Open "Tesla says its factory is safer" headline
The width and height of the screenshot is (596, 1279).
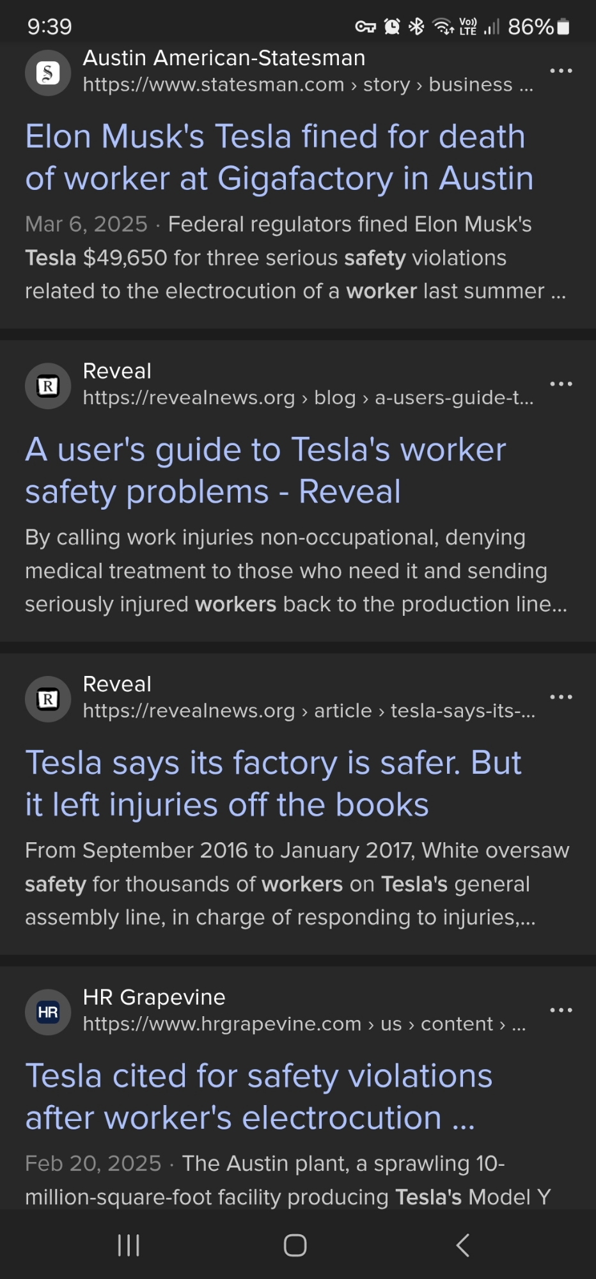click(x=273, y=783)
